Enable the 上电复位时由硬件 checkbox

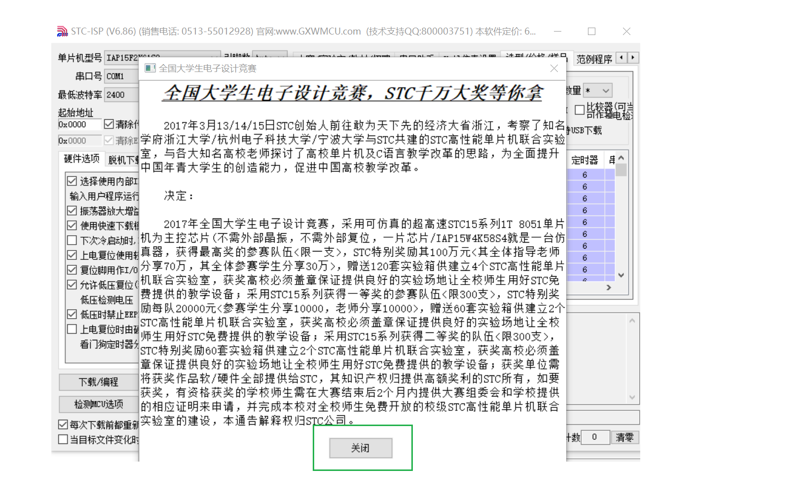click(72, 329)
